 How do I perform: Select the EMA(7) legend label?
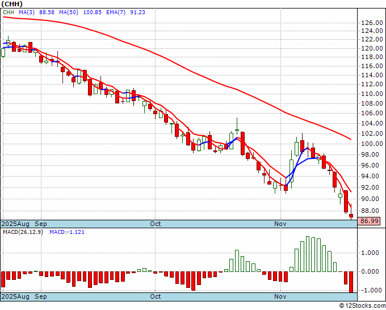coord(116,12)
